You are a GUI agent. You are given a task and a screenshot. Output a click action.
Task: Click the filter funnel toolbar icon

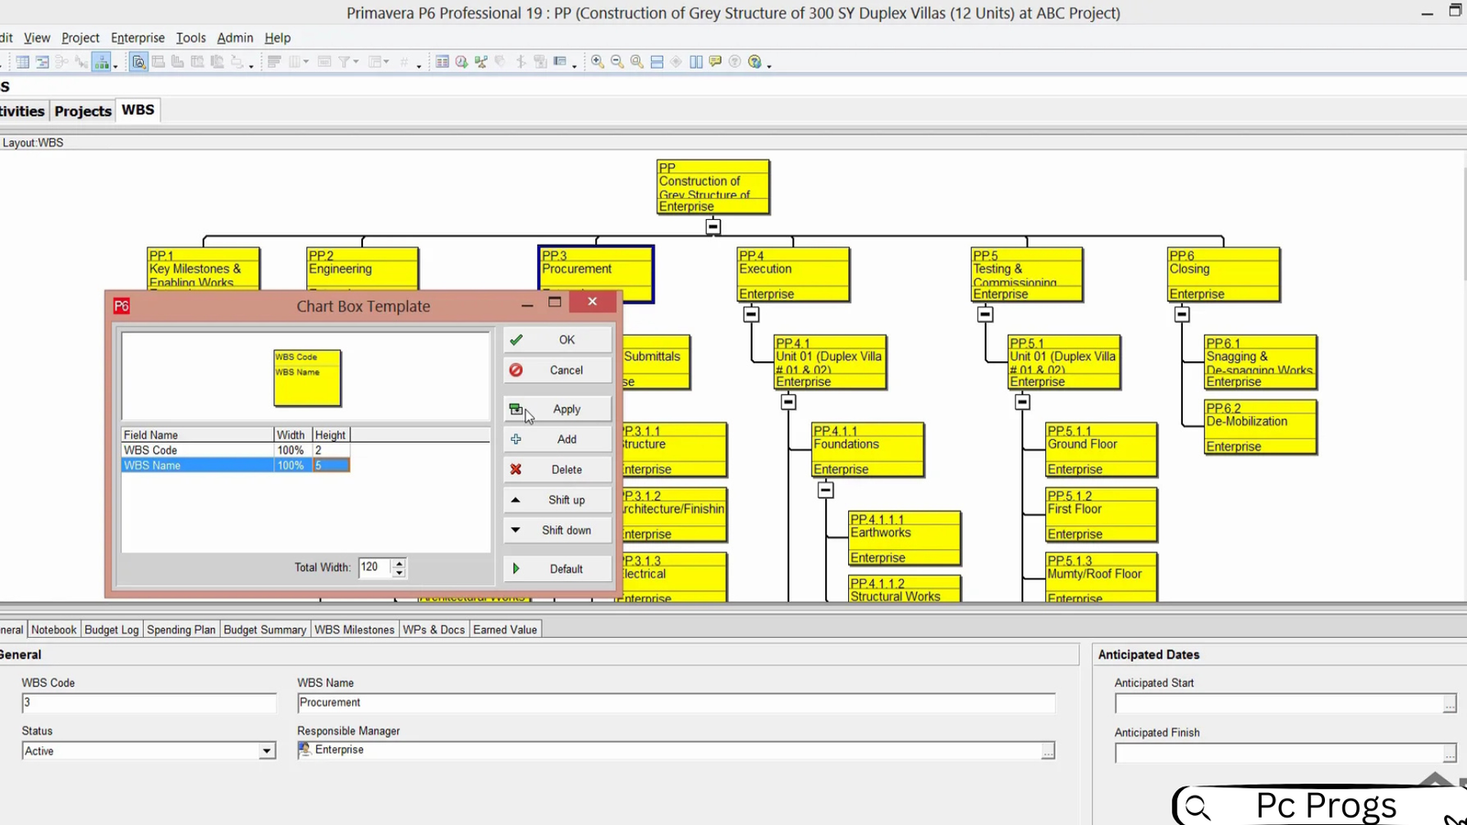(x=345, y=61)
